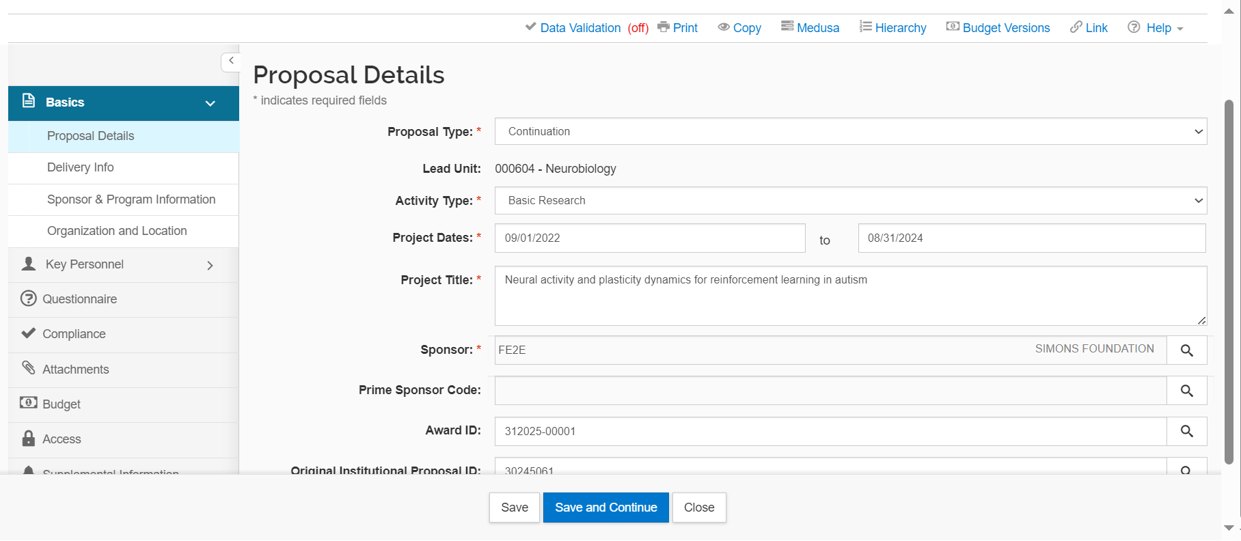Open the Attachments section

(x=124, y=370)
